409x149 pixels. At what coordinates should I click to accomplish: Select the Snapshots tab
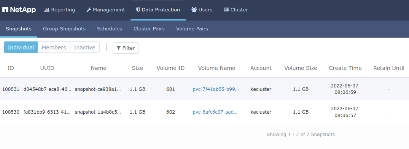19,29
